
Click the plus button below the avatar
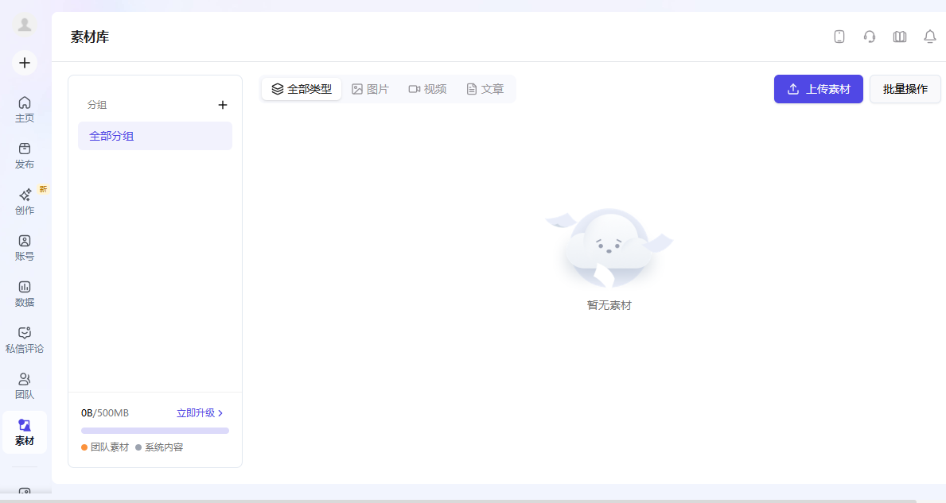(25, 63)
